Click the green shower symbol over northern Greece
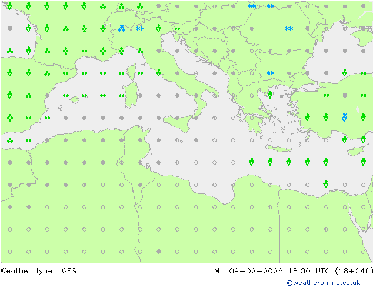The image size is (373, 288). (x=270, y=95)
